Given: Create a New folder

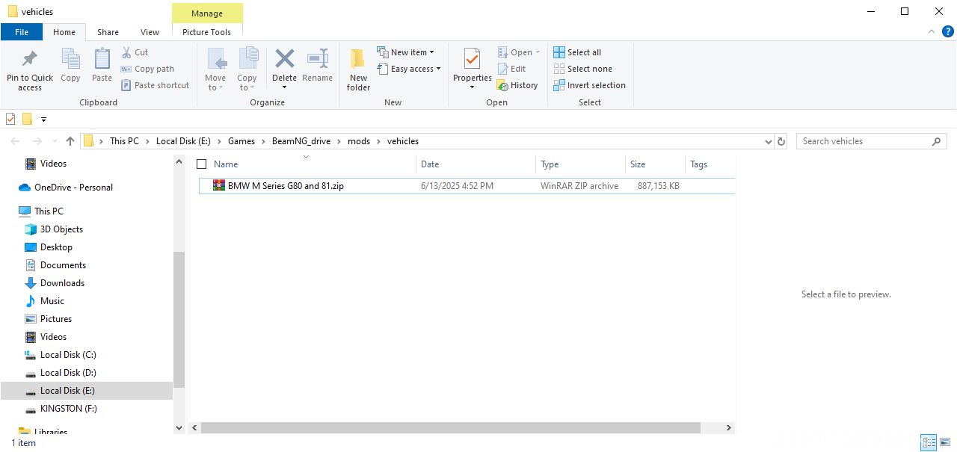Looking at the screenshot, I should pyautogui.click(x=358, y=70).
